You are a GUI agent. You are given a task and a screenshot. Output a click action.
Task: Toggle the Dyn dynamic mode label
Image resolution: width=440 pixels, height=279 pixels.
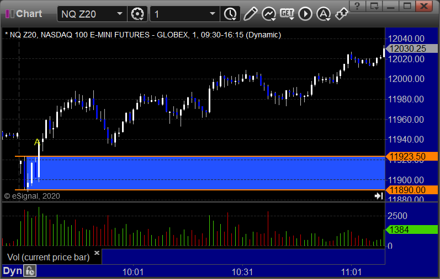[x=12, y=271]
